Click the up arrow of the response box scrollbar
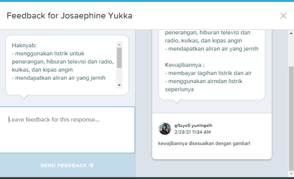Image resolution: width=294 pixels, height=179 pixels. point(119,45)
